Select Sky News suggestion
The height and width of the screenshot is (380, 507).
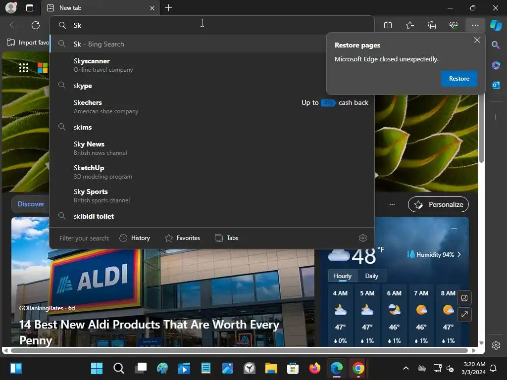click(212, 148)
